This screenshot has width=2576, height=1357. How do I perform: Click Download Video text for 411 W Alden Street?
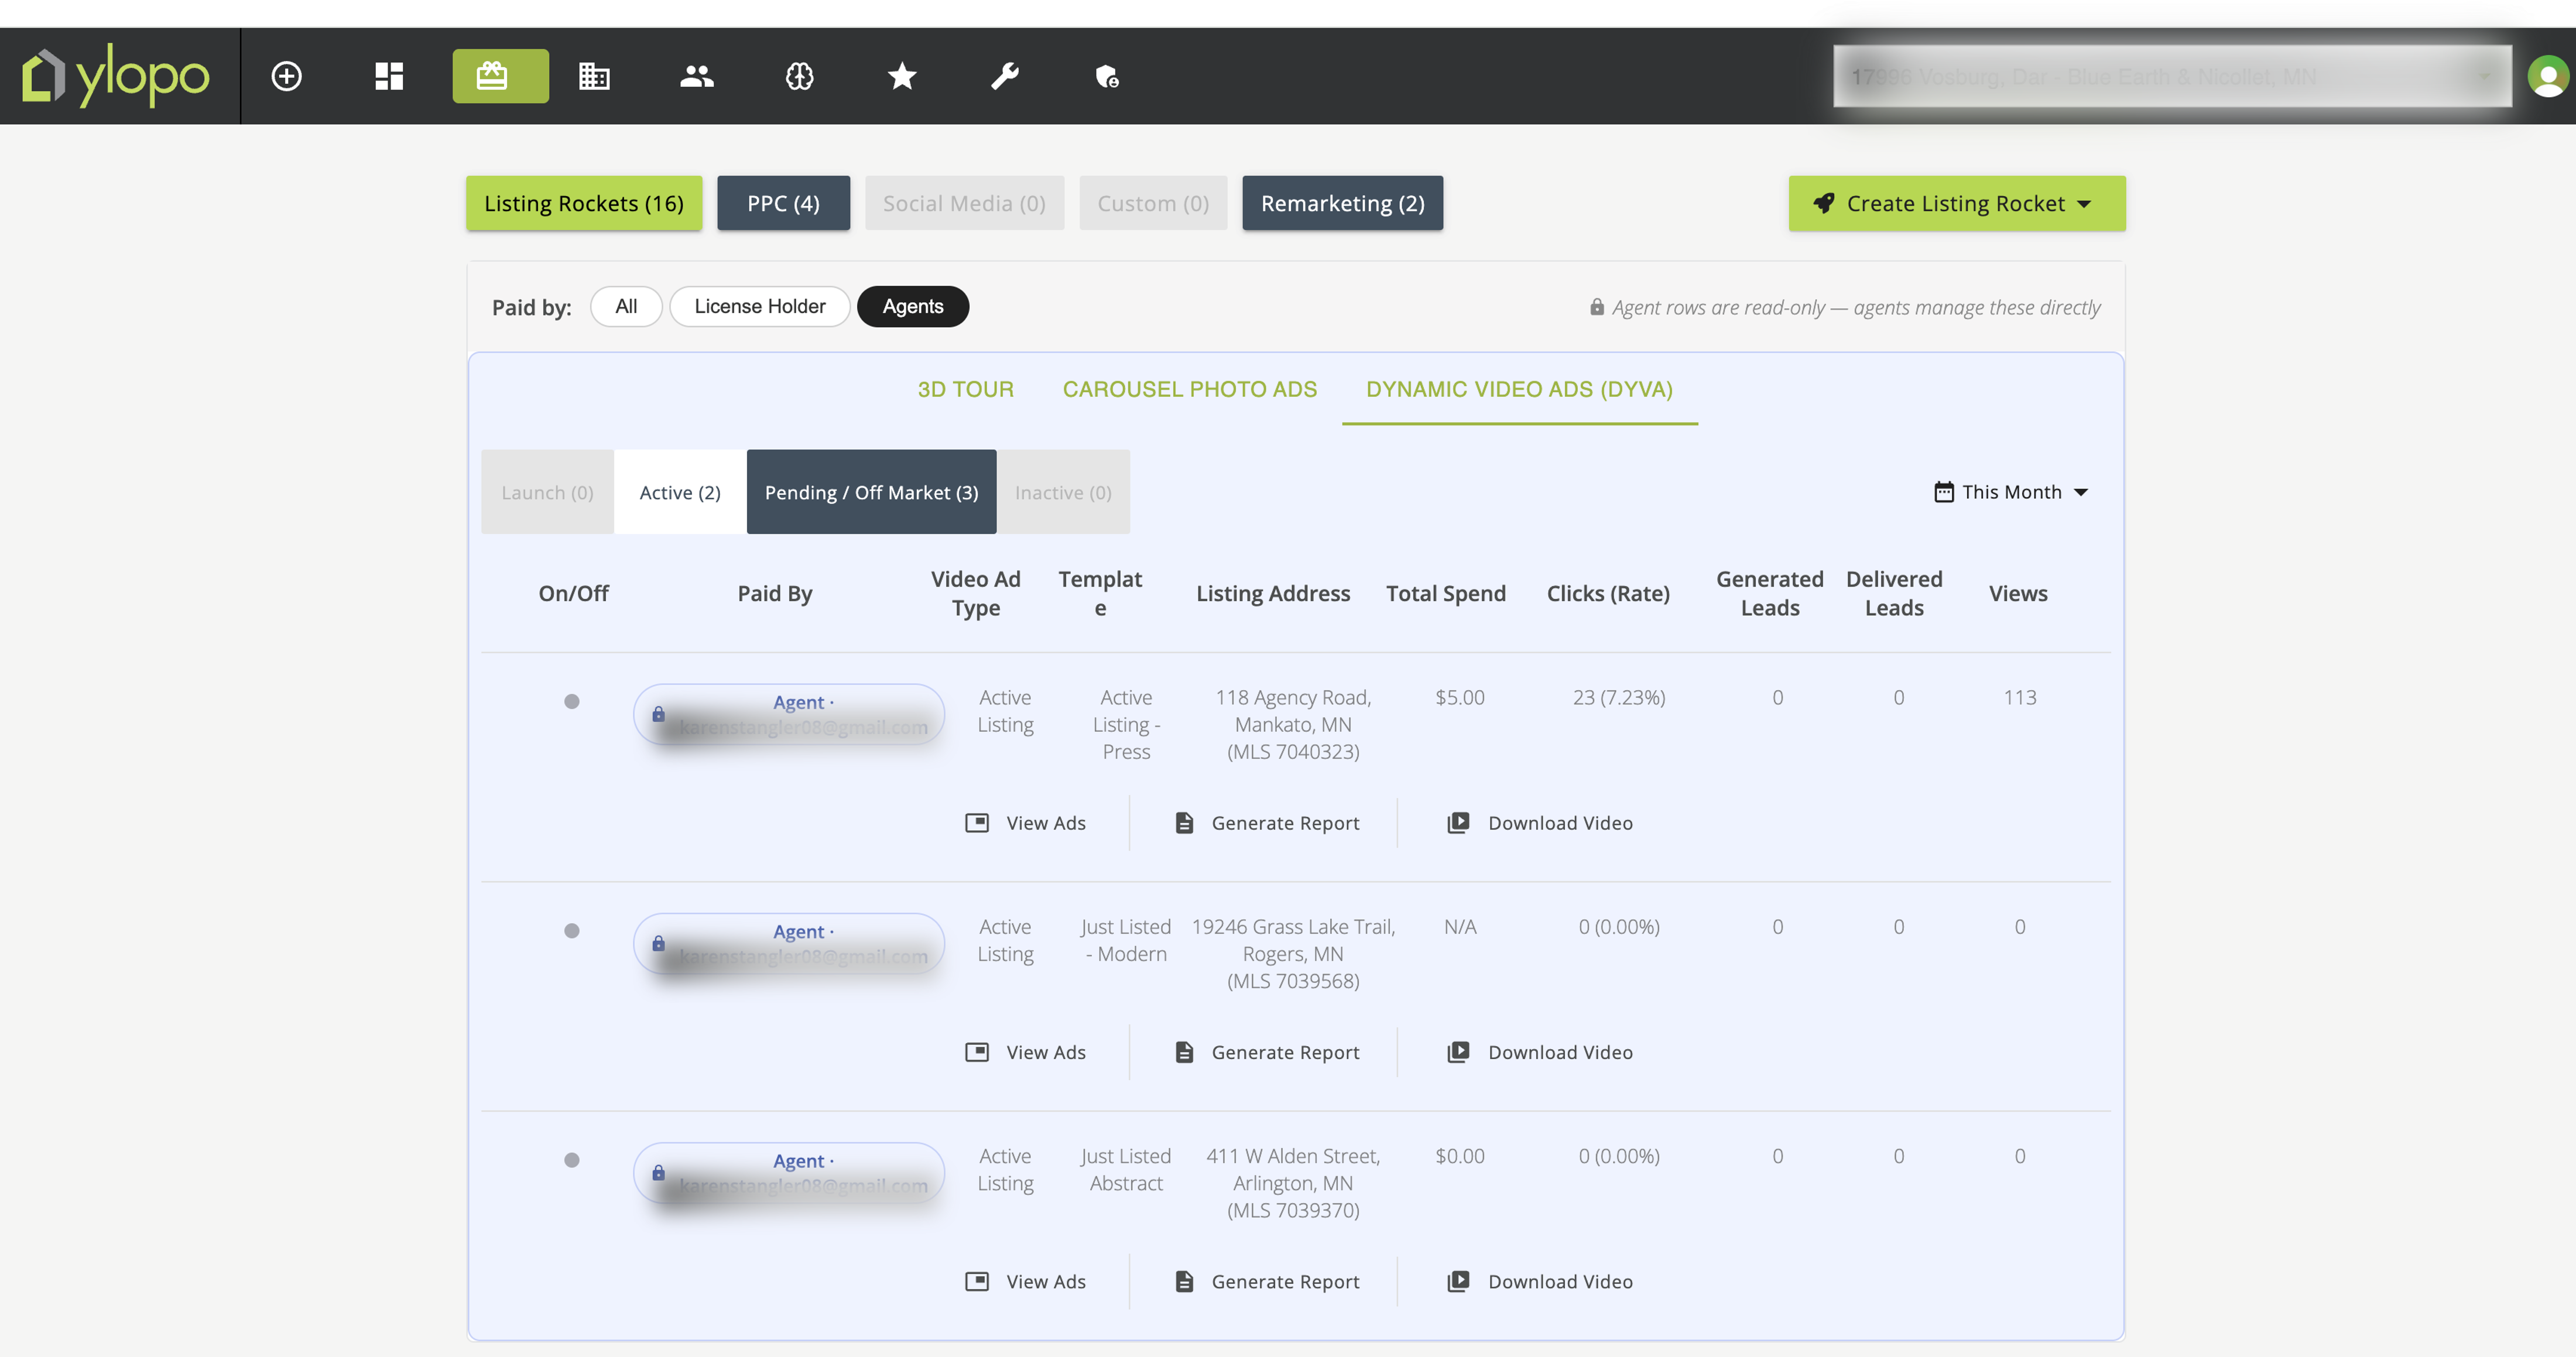(1560, 1281)
